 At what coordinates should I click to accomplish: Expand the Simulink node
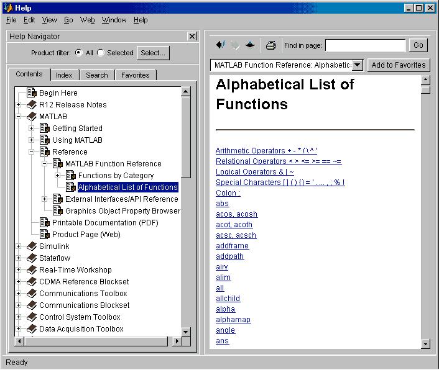click(x=19, y=246)
